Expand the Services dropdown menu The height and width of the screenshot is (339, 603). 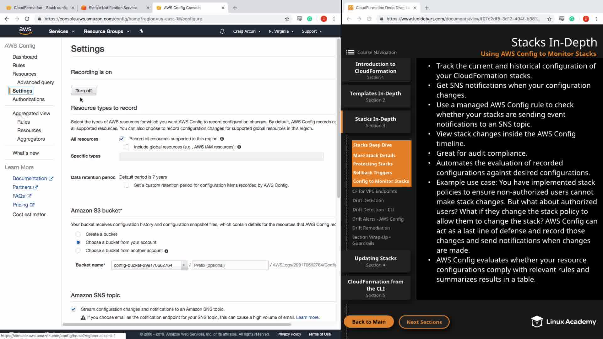(62, 31)
